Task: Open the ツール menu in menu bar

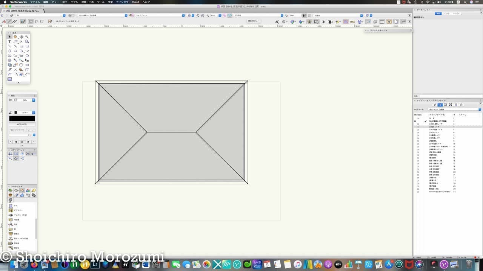Action: coord(101,2)
